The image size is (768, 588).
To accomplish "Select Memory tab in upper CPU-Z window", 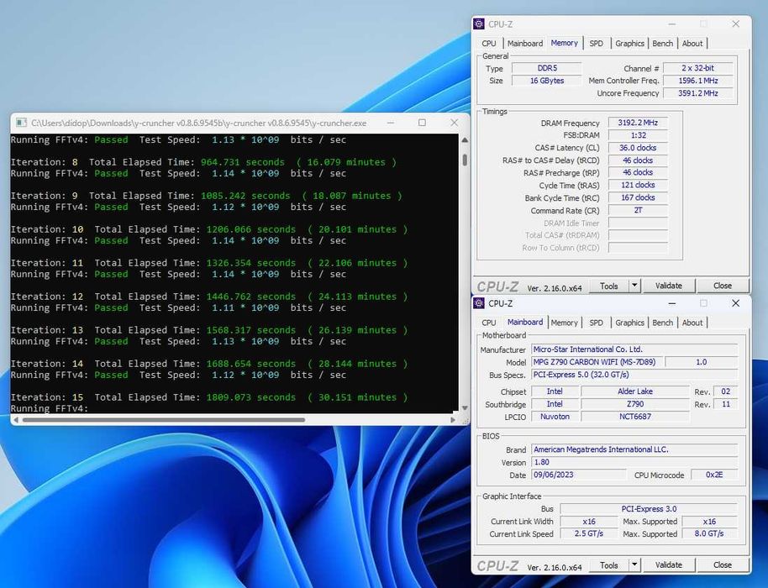I will [565, 43].
